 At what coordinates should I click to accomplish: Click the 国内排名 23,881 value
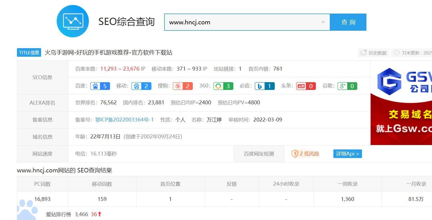click(156, 103)
